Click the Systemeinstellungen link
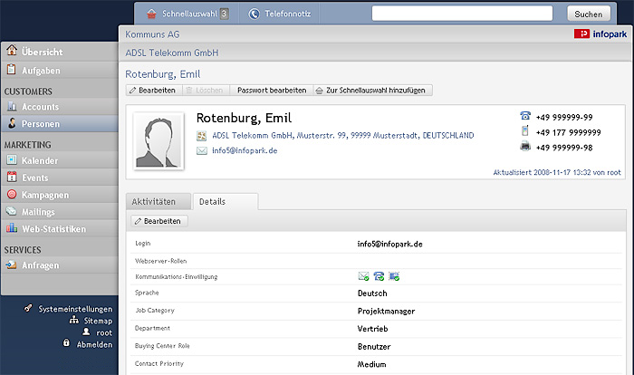 [75, 309]
